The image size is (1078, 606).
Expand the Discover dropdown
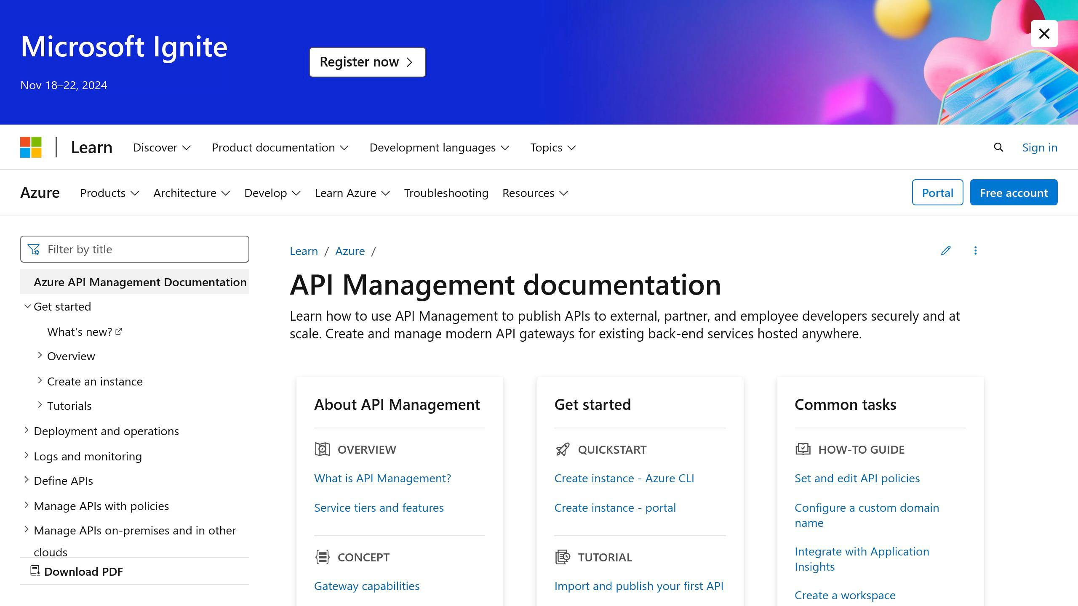coord(162,148)
